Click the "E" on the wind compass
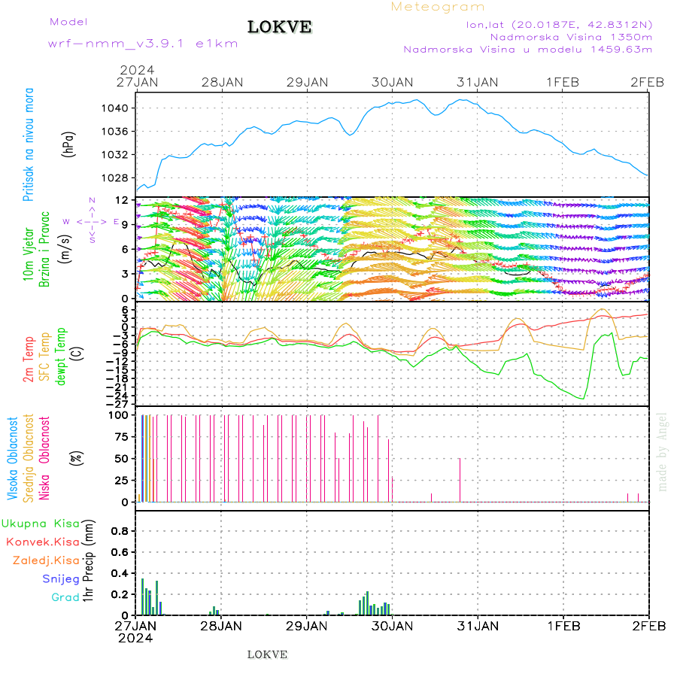The image size is (677, 677). [x=116, y=222]
